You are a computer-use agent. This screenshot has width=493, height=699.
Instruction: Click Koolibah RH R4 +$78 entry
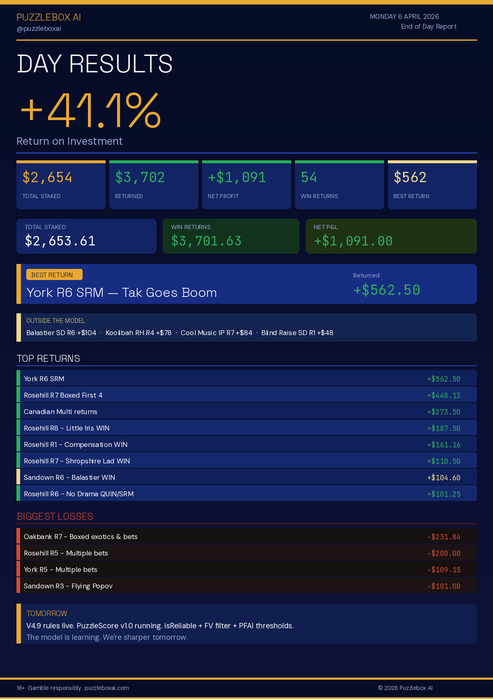click(x=139, y=333)
